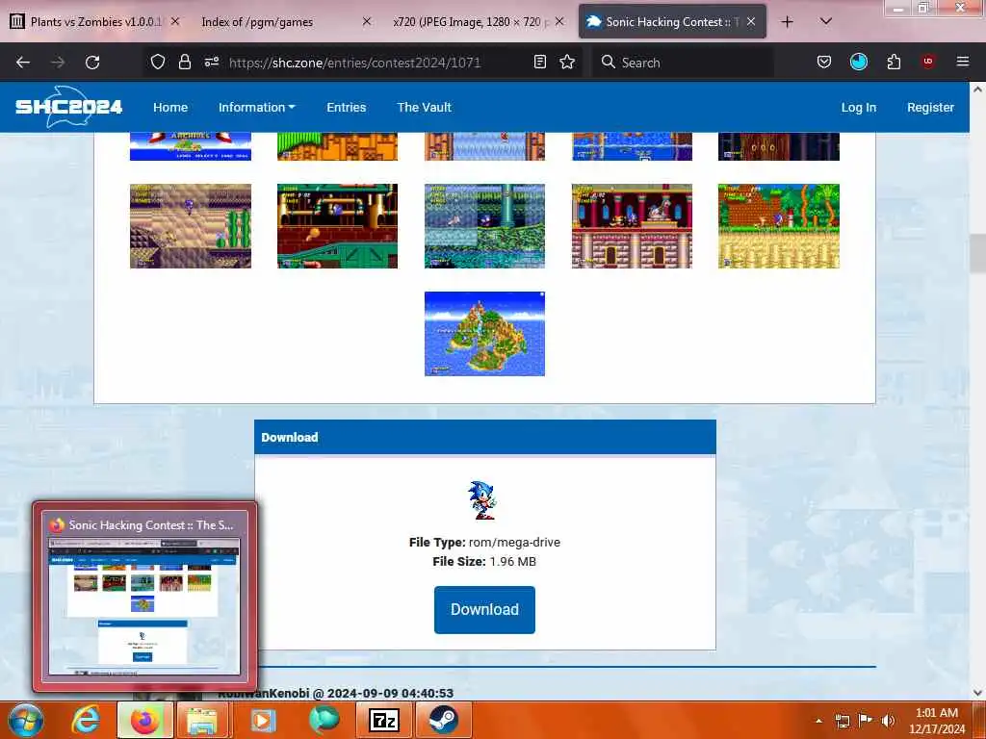Launch Internet Explorer from taskbar
This screenshot has height=739, width=986.
86,720
